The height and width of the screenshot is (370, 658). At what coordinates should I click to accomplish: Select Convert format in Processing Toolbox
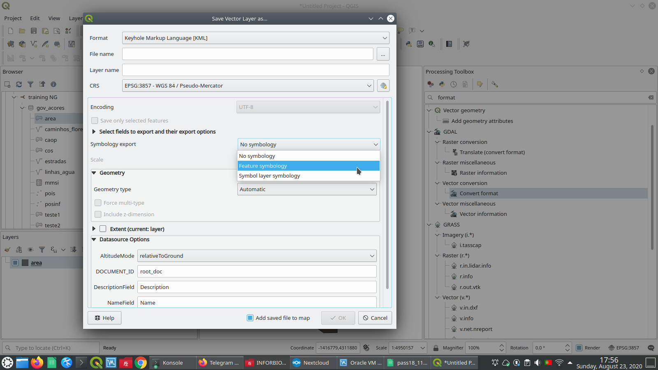479,193
